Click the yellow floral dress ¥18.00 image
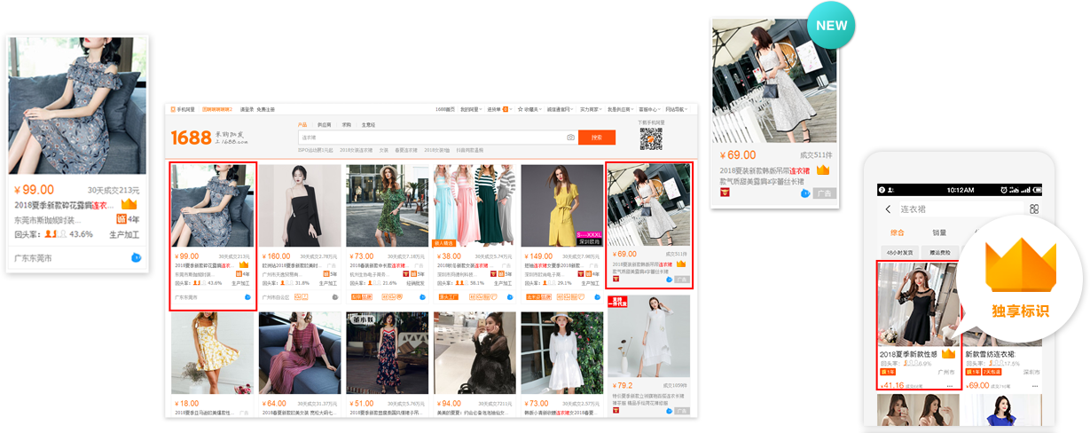Screen dimensions: 1090x433 pyautogui.click(x=213, y=353)
